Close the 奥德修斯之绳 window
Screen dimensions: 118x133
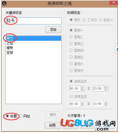coord(114,2)
